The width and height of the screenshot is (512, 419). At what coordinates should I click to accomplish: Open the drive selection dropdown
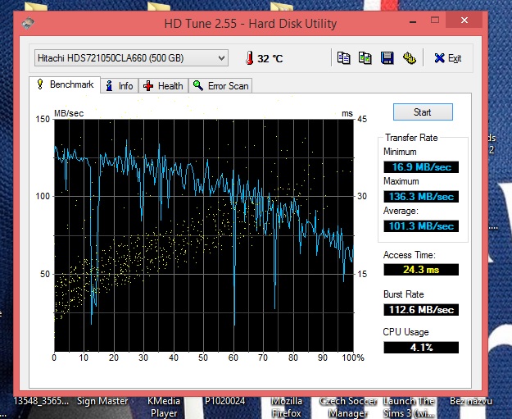coord(131,58)
